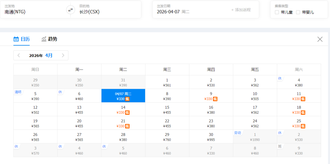
Task: Swap departure and destination cities
Action: 71,9
